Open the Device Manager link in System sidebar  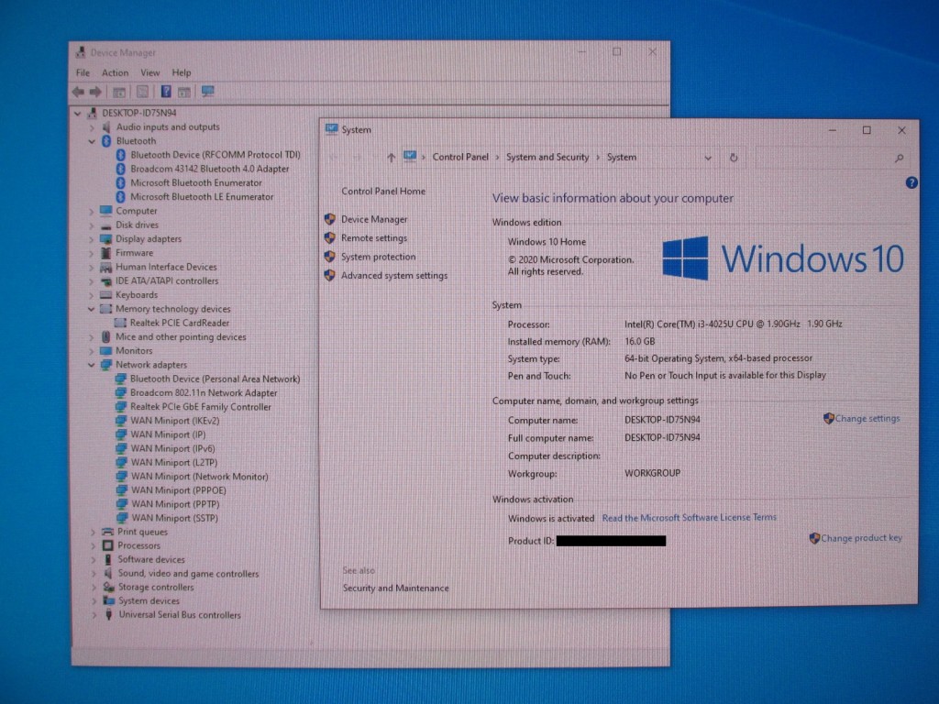pos(374,219)
